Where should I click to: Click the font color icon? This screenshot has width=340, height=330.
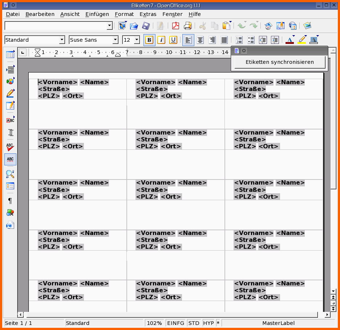pos(290,40)
